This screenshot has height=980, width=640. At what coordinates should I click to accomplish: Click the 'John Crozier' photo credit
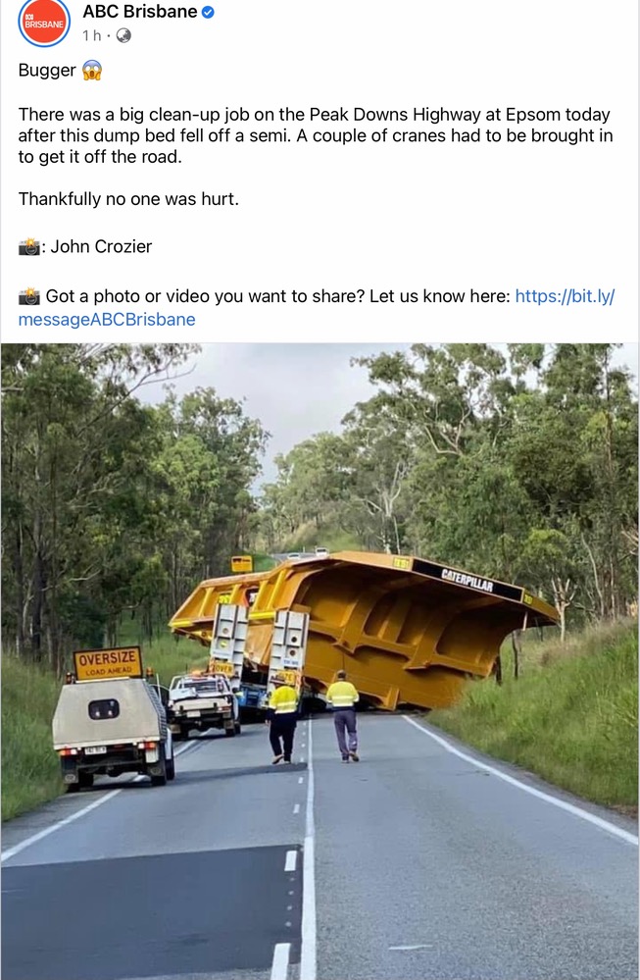101,247
